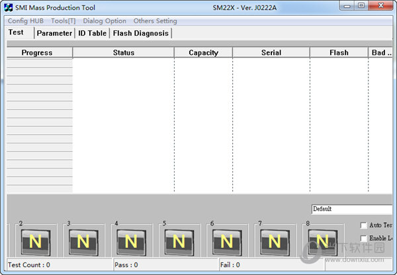Click the port 2 N status icon
397x275 pixels.
click(36, 242)
